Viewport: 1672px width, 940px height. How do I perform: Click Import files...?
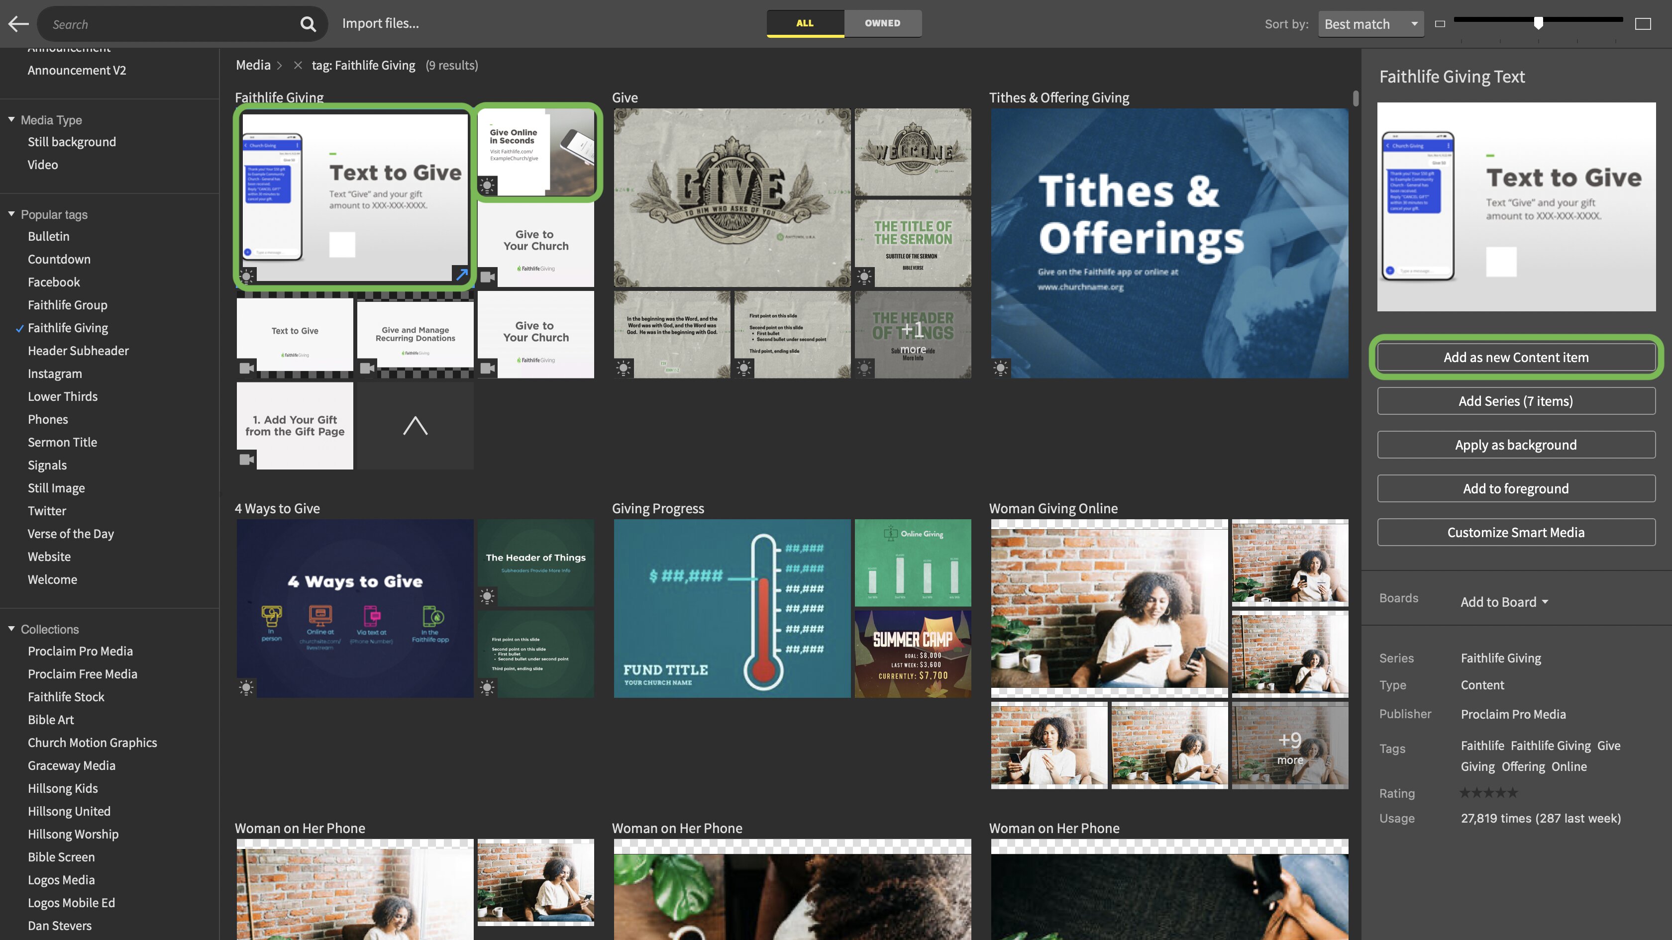[380, 23]
